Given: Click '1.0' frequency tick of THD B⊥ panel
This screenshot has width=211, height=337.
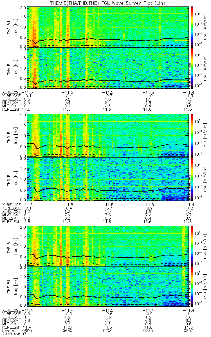Looking at the screenshot, I should point(23,136).
